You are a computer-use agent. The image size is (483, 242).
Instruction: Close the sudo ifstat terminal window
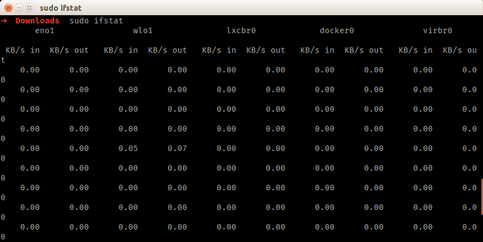pyautogui.click(x=8, y=8)
